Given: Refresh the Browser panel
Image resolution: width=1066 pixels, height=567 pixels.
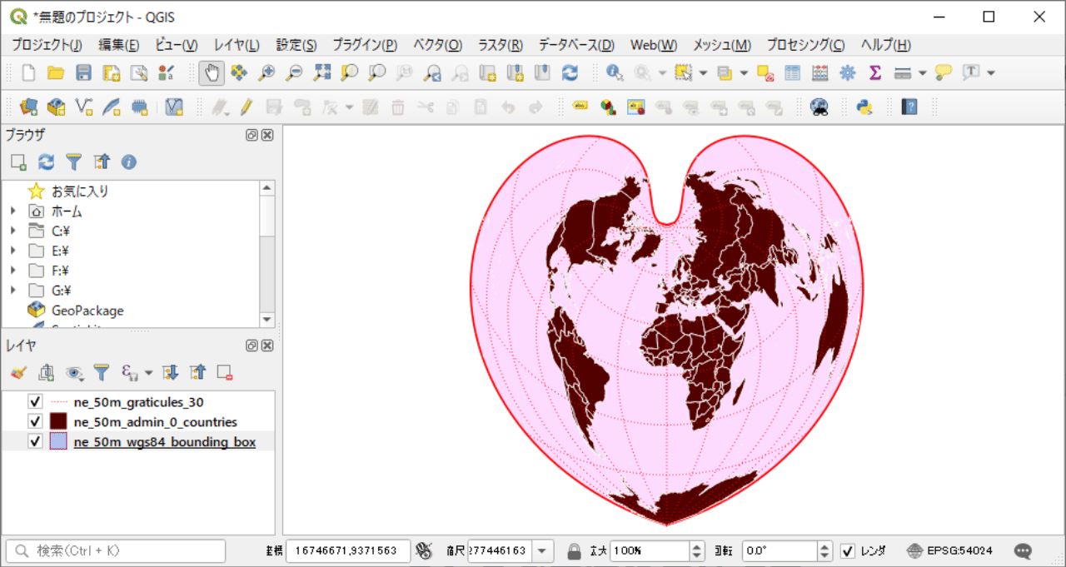Looking at the screenshot, I should 47,162.
